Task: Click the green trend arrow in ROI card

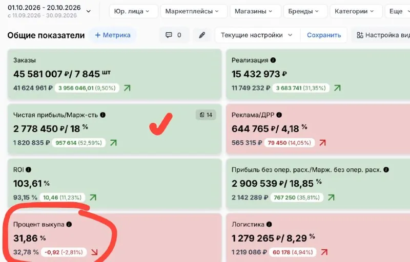Action: [x=93, y=198]
